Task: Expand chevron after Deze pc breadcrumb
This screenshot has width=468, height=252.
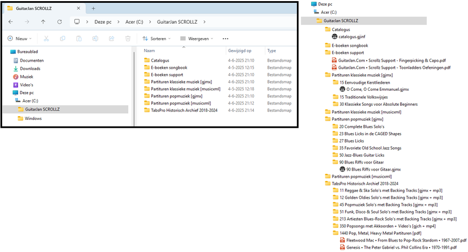Action: (118, 22)
